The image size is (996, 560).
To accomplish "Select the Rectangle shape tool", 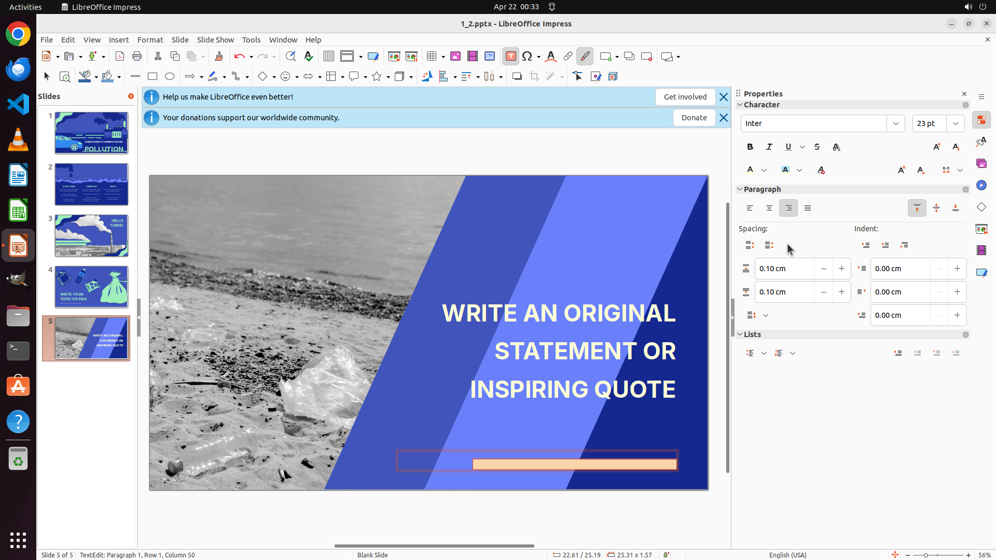I will click(153, 77).
